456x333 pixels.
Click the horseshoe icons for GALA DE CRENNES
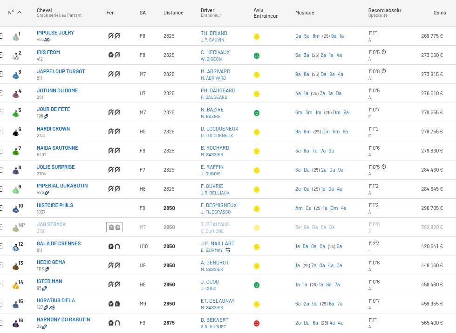coord(114,246)
